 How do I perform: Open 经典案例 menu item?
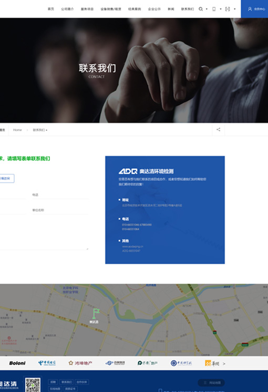pos(135,9)
